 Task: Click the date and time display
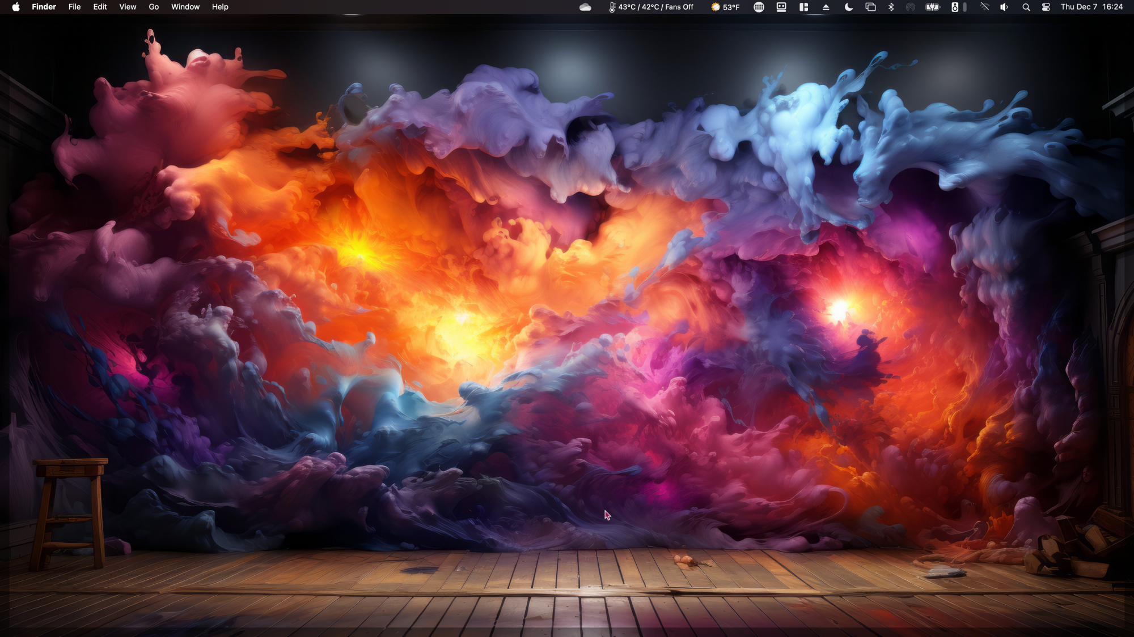coord(1091,7)
